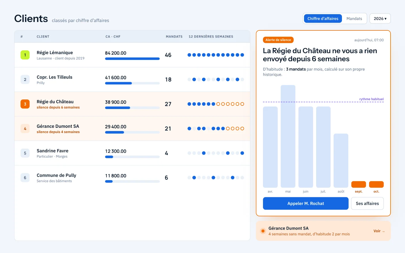Click the weekly dots for Régie Lémanique
This screenshot has width=405, height=253.
tap(216, 55)
